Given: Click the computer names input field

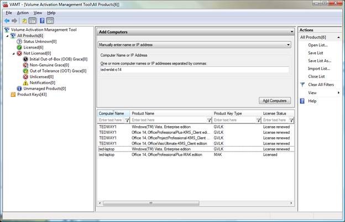Looking at the screenshot, I should pos(194,70).
